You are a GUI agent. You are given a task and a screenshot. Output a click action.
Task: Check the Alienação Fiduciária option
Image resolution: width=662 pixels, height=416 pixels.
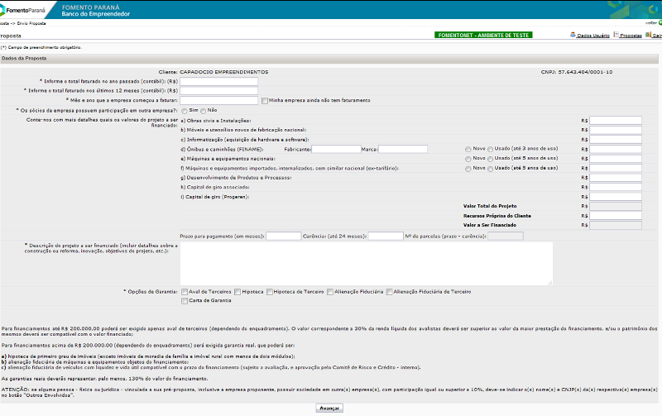point(330,292)
